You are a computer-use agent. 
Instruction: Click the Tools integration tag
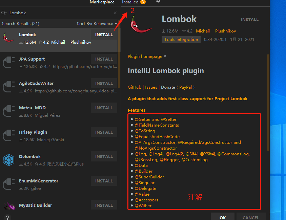(181, 40)
